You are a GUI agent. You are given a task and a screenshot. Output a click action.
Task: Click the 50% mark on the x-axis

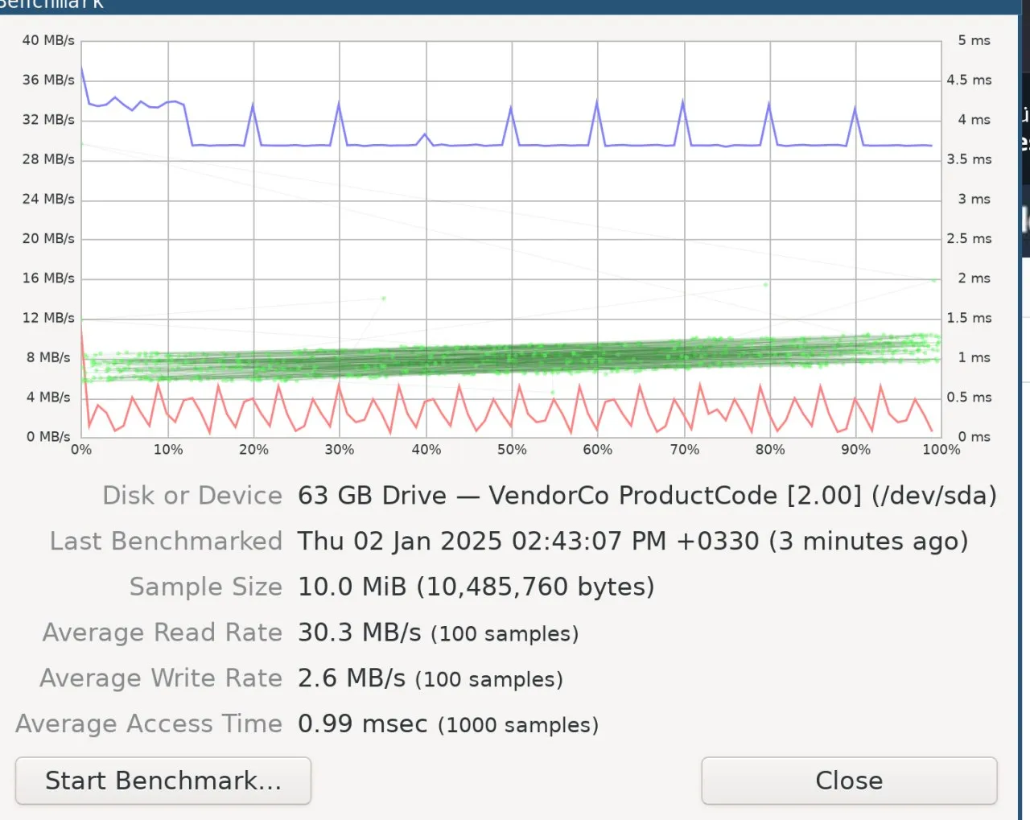pyautogui.click(x=512, y=450)
